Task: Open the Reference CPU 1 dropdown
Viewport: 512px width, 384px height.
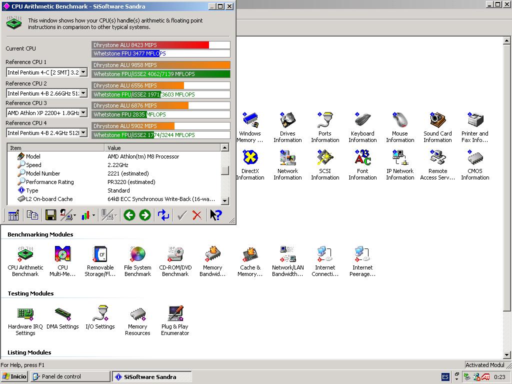Action: tap(83, 72)
